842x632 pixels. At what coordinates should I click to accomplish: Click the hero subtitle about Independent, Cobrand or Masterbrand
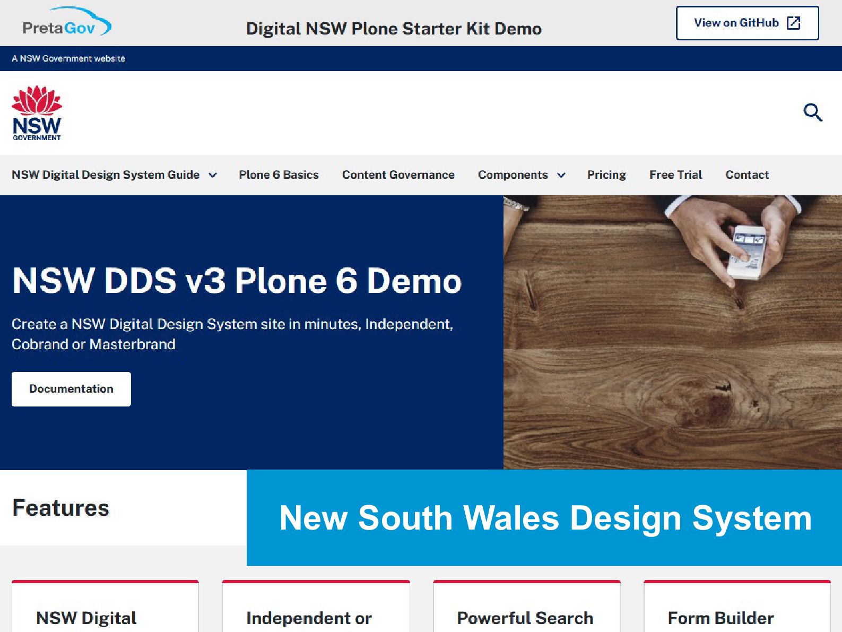pos(232,334)
